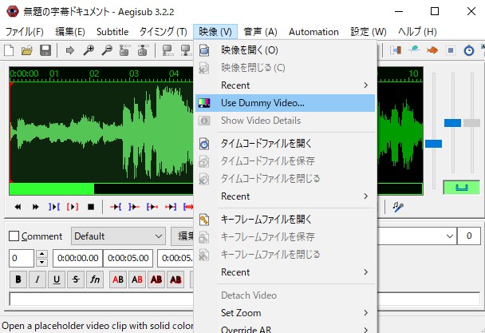Stop audio playback square button
The image size is (485, 333).
[x=91, y=207]
